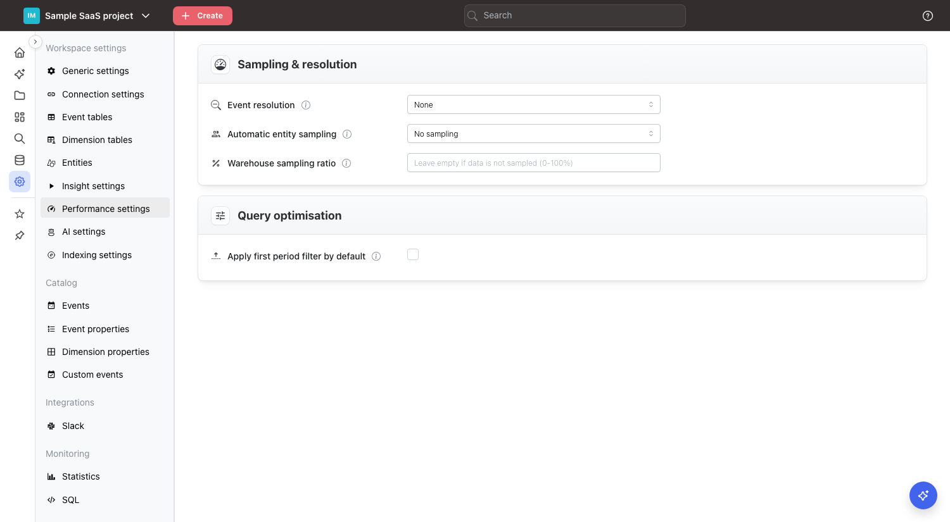Click the pin icon in left rail

pos(20,235)
